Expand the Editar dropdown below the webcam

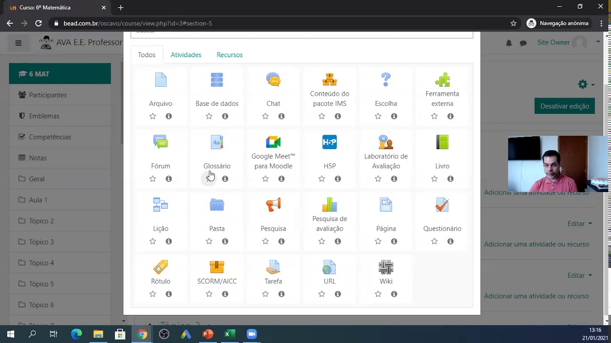tap(580, 223)
